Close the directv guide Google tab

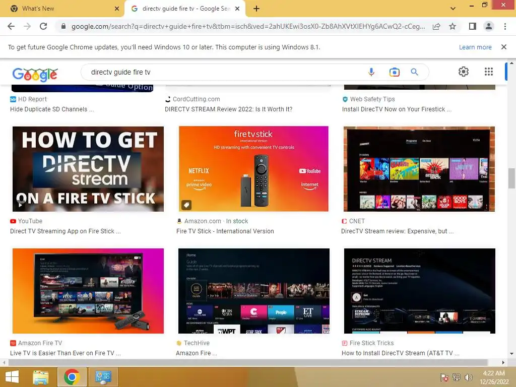(237, 9)
